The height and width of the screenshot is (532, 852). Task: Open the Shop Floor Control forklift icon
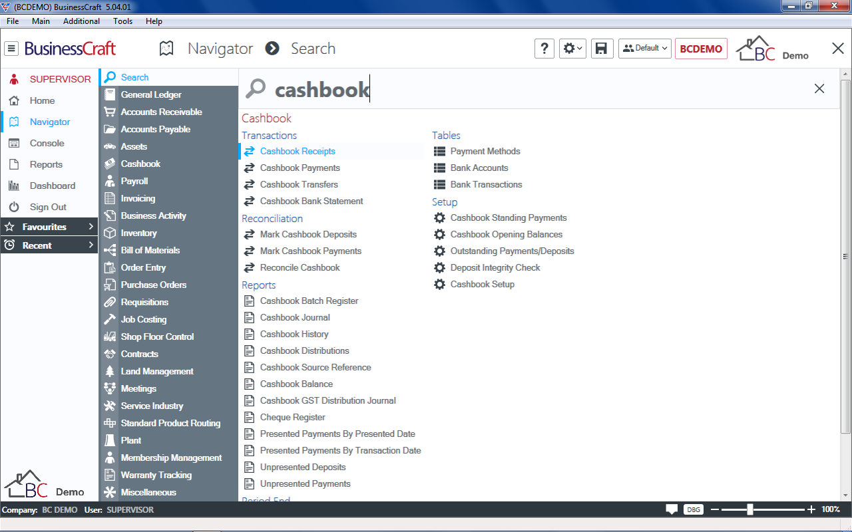(x=110, y=336)
